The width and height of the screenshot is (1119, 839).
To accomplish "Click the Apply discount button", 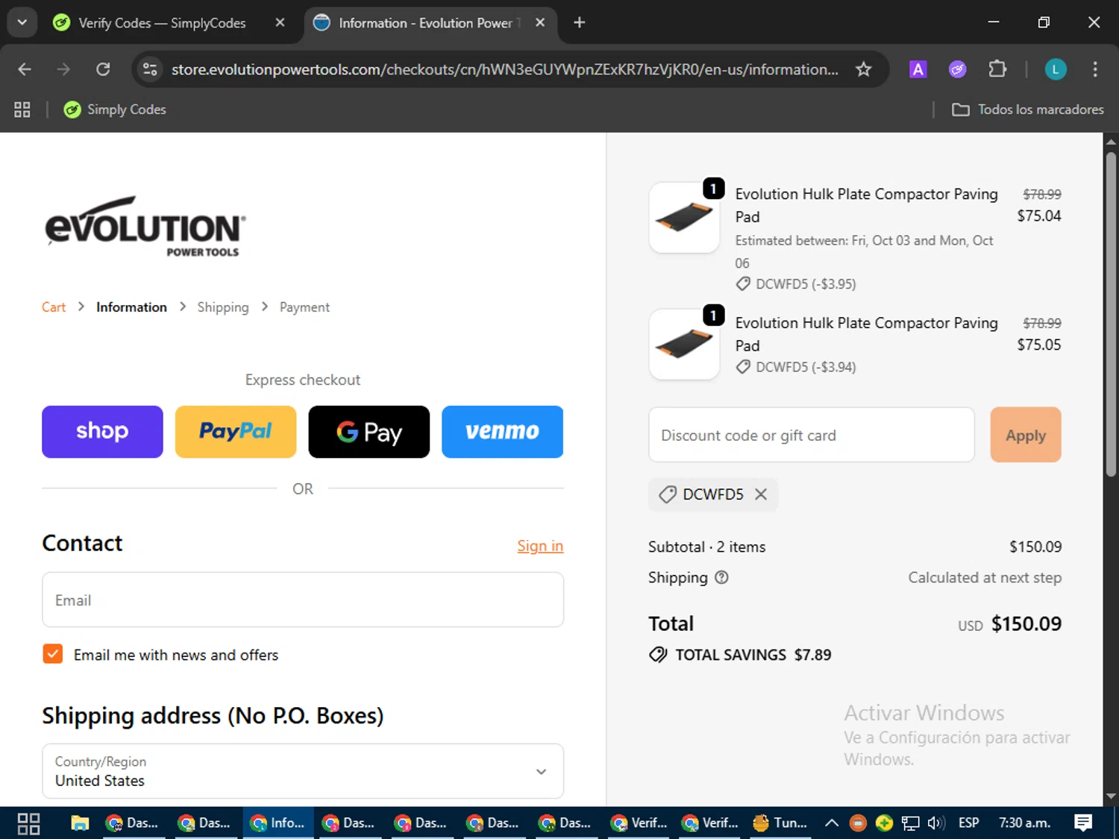I will coord(1026,435).
